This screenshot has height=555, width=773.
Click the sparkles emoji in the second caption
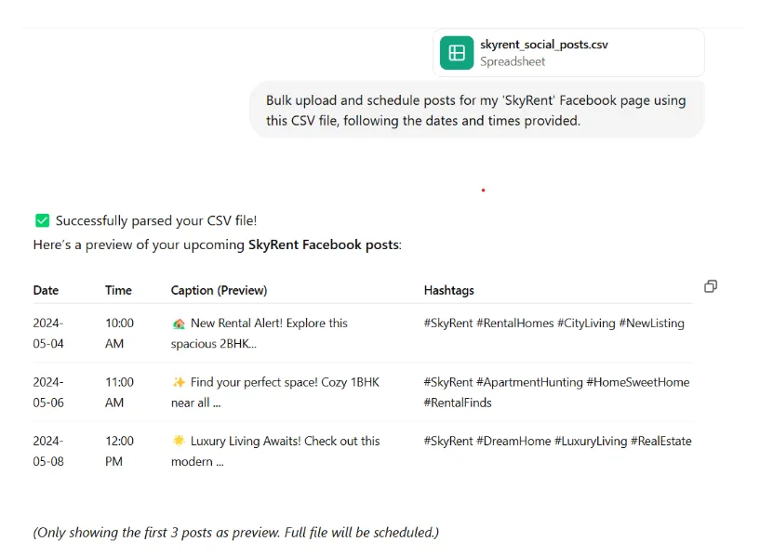pyautogui.click(x=178, y=382)
